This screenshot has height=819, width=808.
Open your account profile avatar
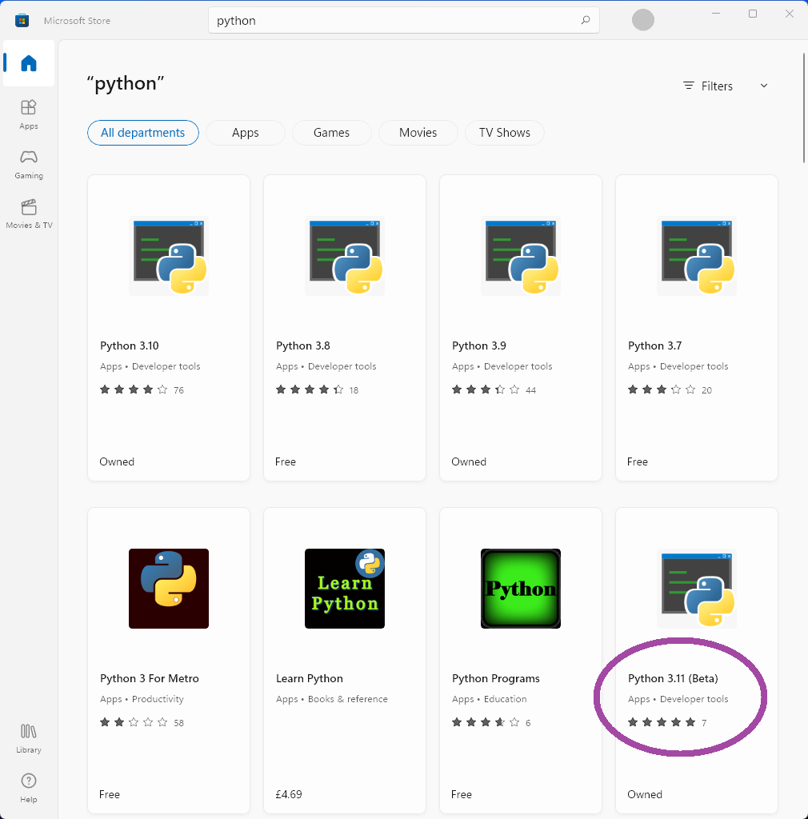642,19
